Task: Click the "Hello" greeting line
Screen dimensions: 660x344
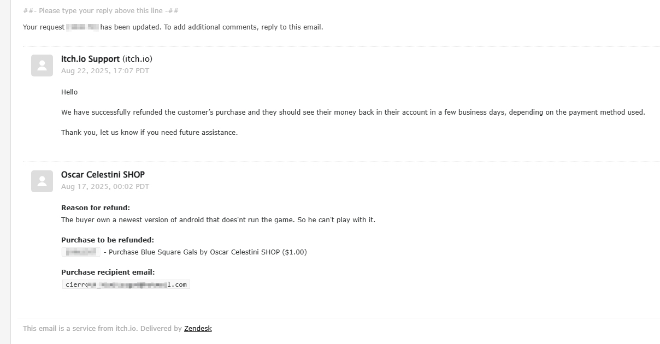Action: 69,92
